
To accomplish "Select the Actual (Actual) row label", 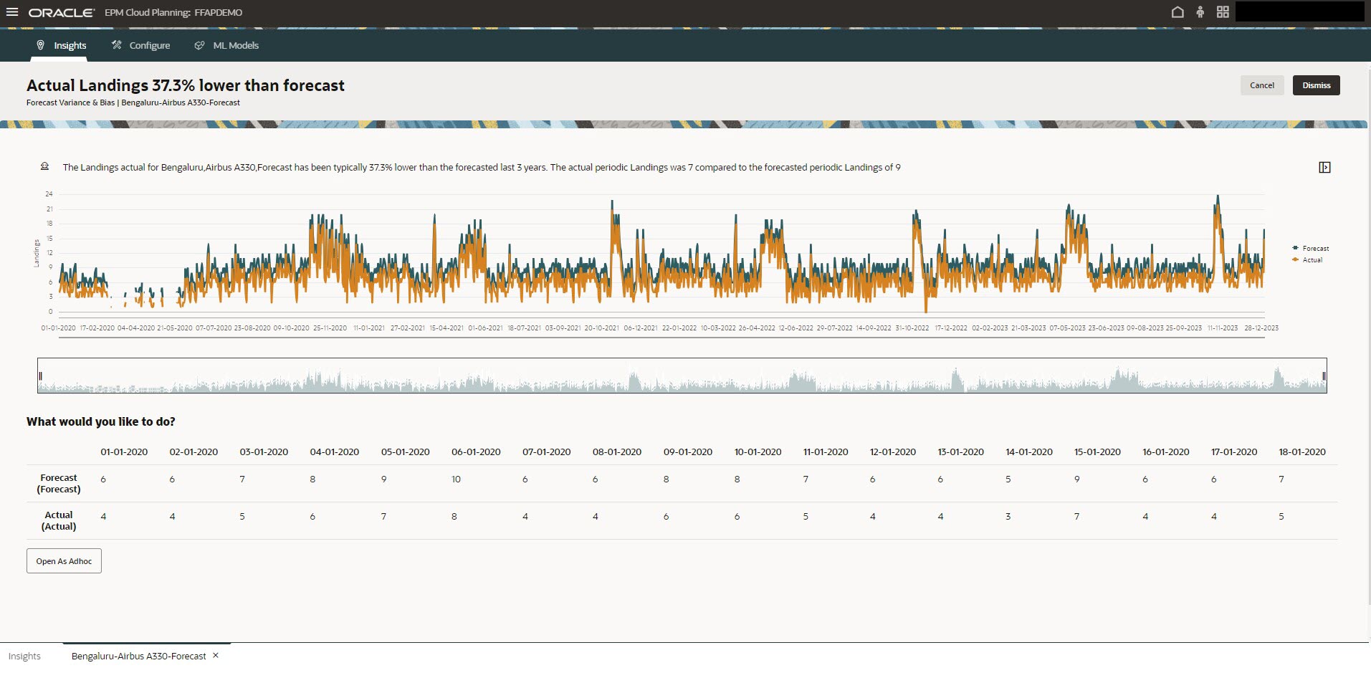I will 59,520.
